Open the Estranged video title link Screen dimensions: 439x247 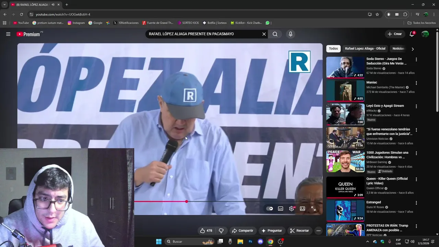[x=373, y=202]
